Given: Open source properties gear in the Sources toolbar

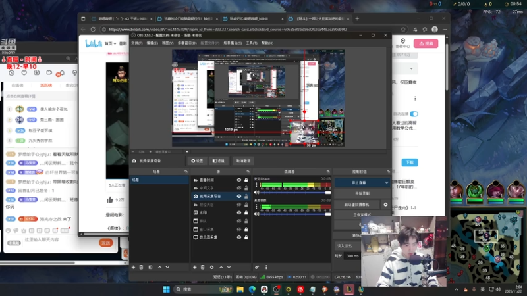Looking at the screenshot, I should point(211,268).
